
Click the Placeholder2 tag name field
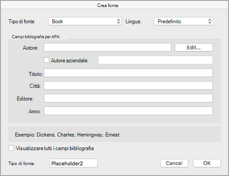click(74, 163)
